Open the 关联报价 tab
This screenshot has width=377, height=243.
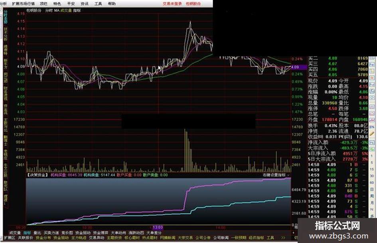pos(26,238)
